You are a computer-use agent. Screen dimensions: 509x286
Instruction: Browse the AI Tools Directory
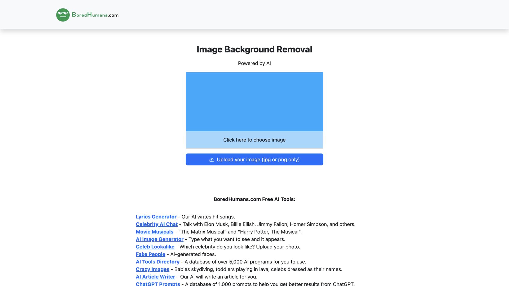click(x=157, y=262)
